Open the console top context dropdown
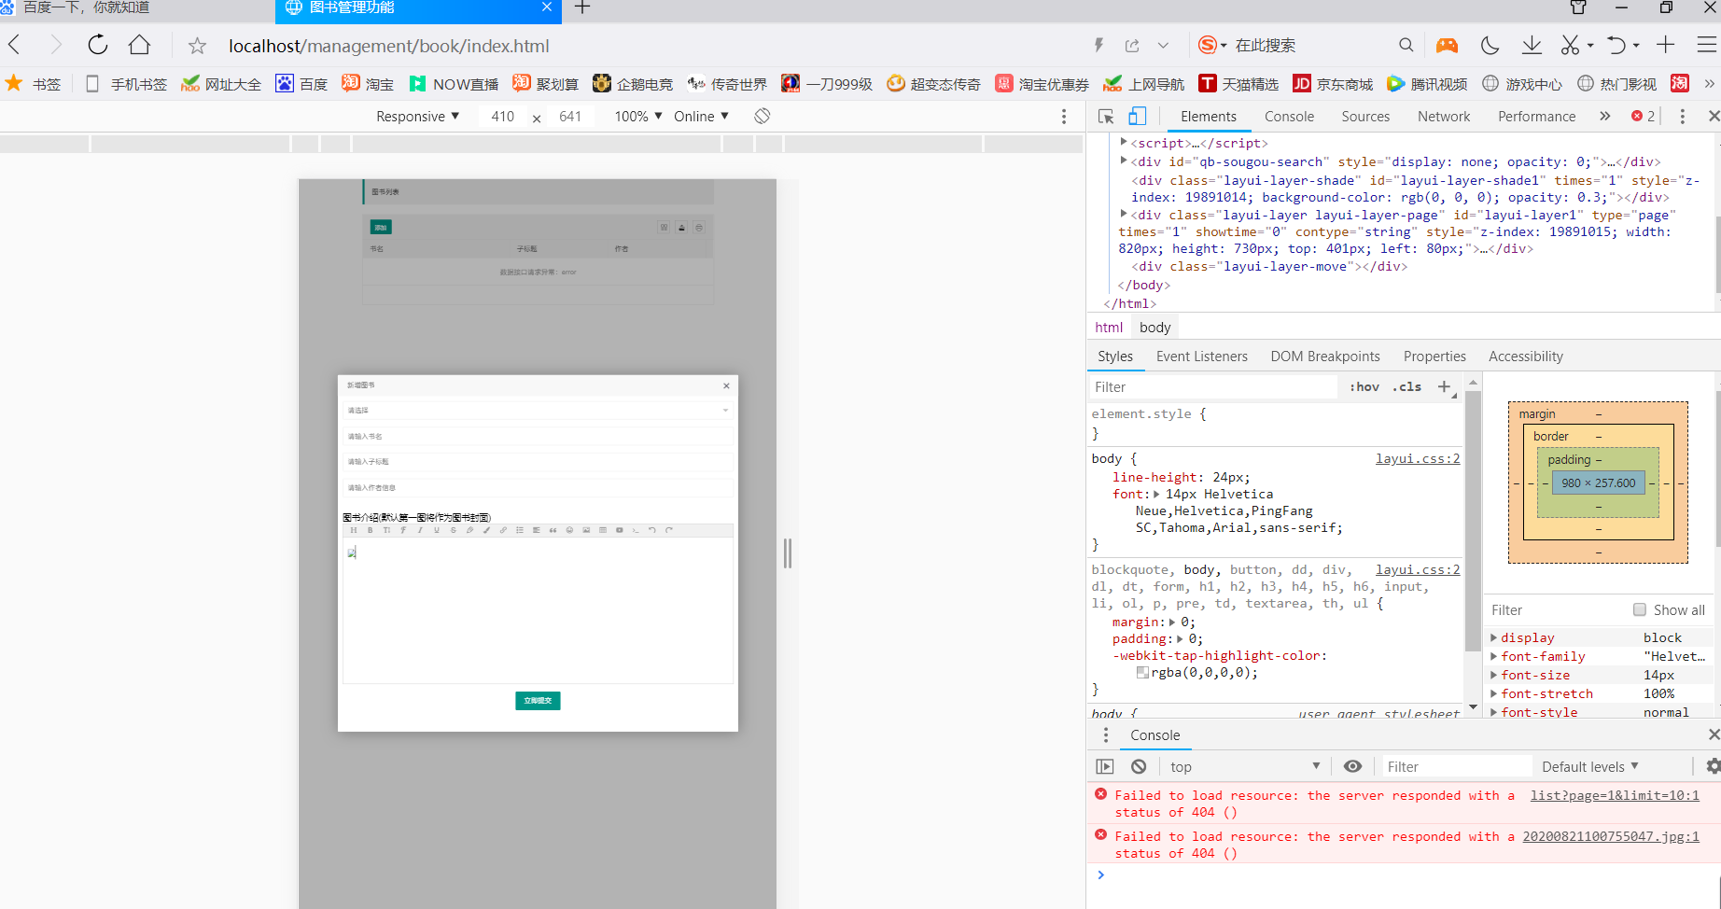The width and height of the screenshot is (1721, 909). click(x=1246, y=766)
